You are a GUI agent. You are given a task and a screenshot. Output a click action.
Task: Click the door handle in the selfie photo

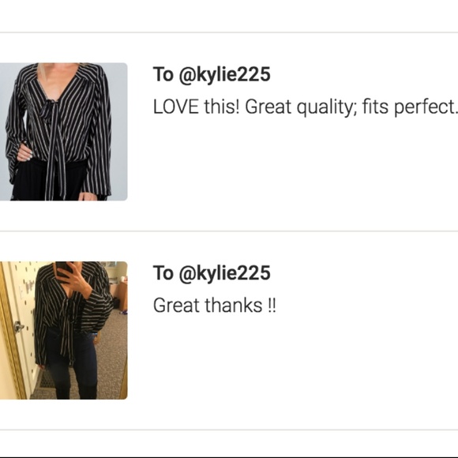pos(18,327)
